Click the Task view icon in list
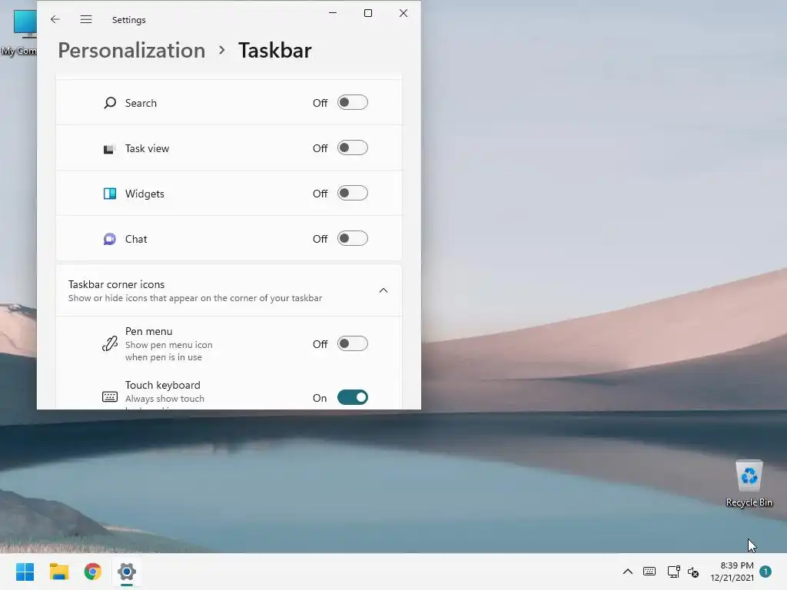Screen dimensions: 787x590 point(109,149)
